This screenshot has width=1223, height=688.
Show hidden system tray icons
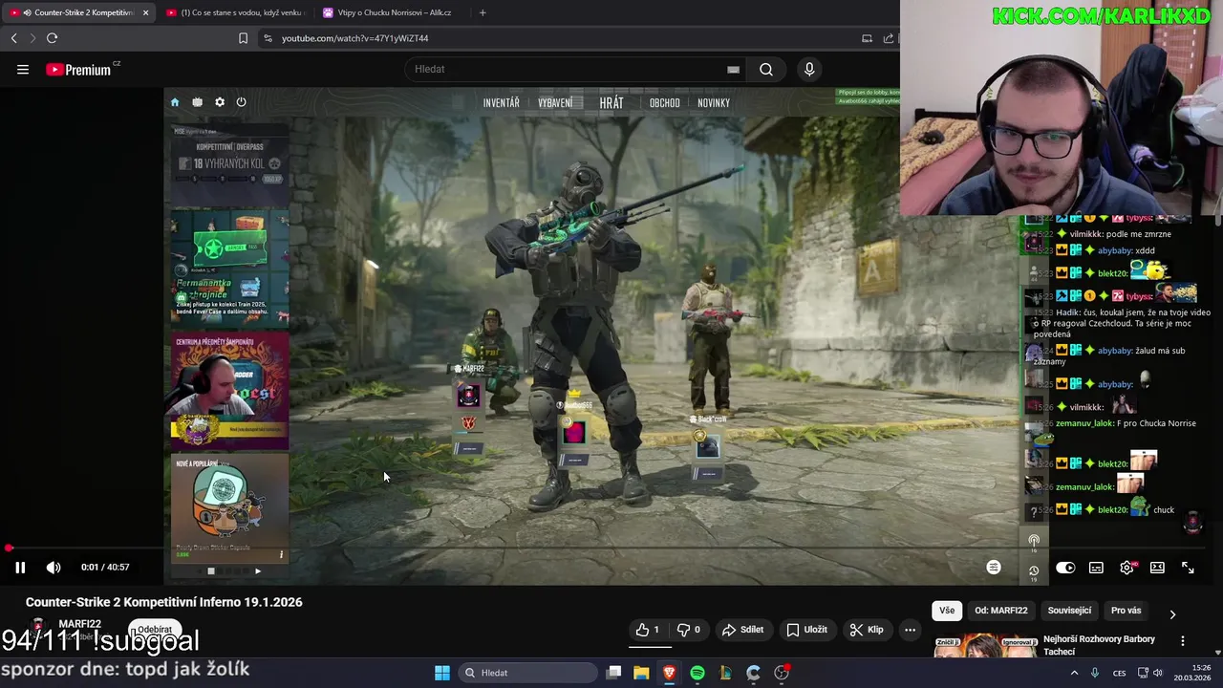(x=1074, y=673)
